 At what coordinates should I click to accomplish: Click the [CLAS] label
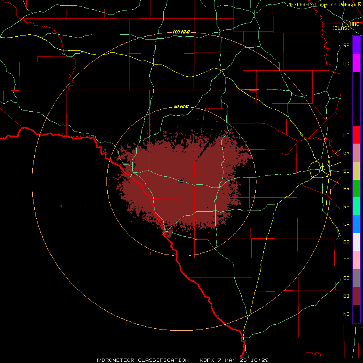(341, 28)
